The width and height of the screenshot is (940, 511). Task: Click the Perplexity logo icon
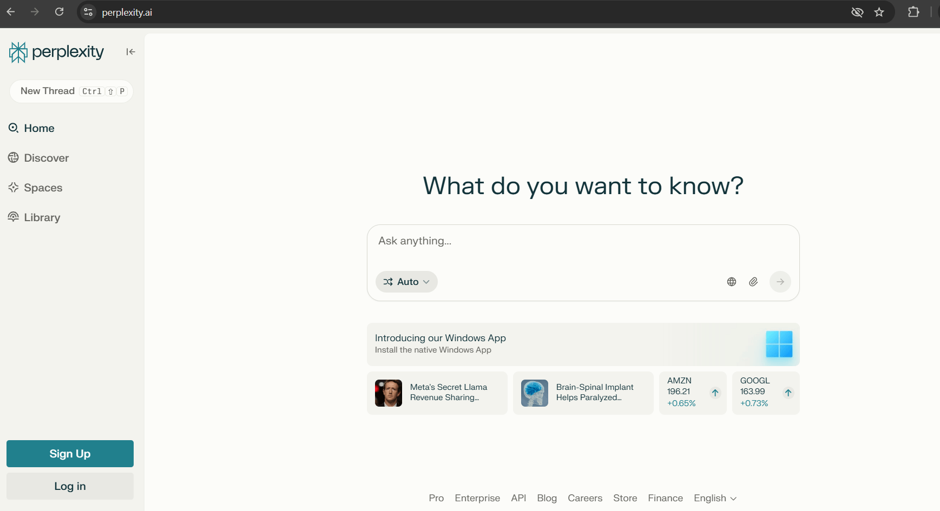pos(18,52)
